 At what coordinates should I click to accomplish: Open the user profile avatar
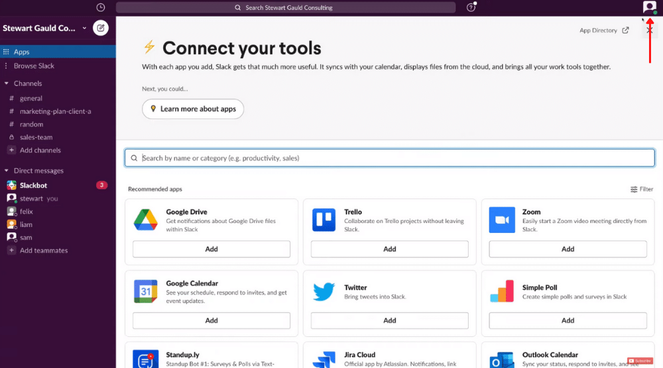pyautogui.click(x=650, y=7)
